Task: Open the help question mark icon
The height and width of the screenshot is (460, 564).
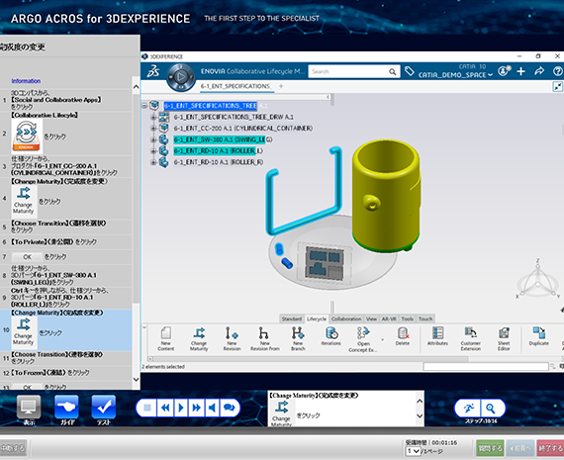Action: (x=558, y=71)
